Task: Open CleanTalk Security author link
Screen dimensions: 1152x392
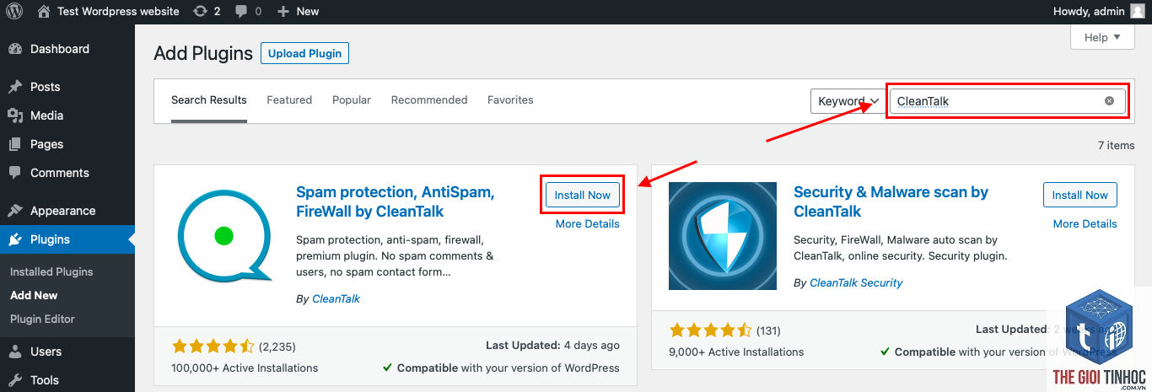Action: 856,282
